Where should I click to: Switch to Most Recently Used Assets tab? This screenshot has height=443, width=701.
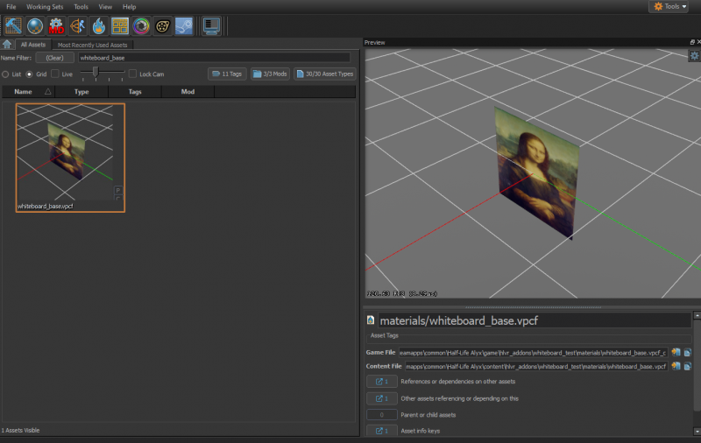click(93, 46)
